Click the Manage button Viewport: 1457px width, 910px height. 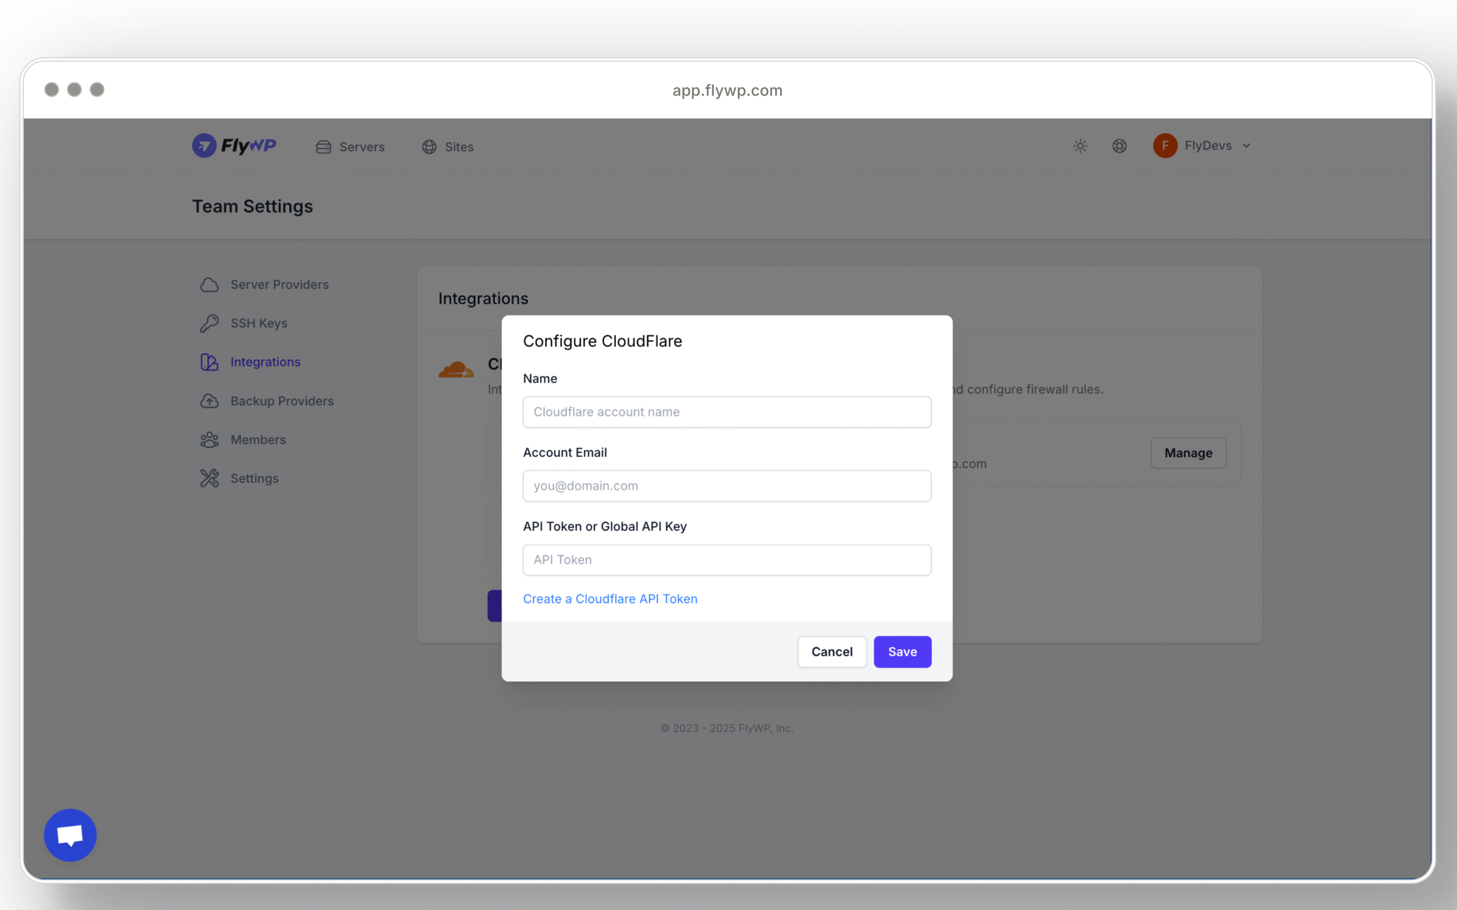tap(1188, 452)
